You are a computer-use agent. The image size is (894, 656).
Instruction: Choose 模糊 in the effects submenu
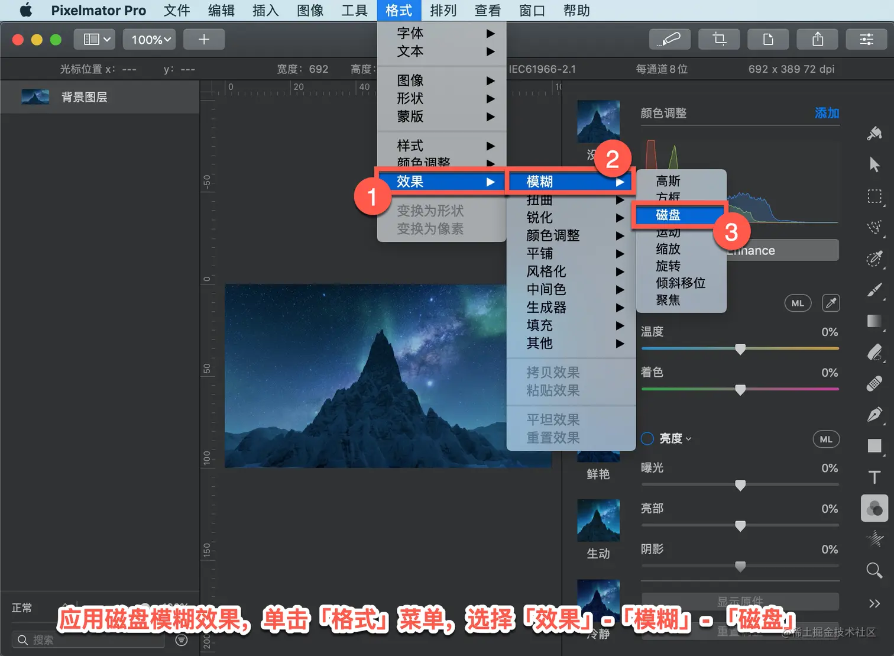(571, 182)
